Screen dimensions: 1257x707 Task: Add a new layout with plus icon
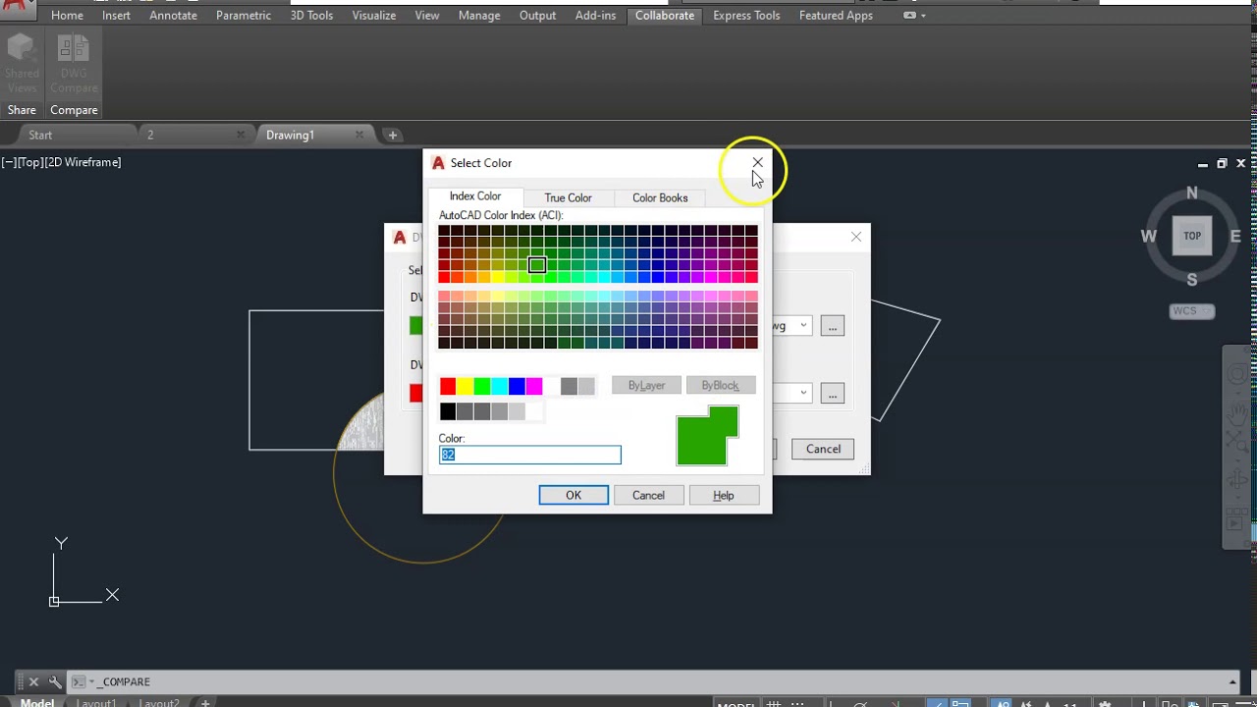click(x=205, y=702)
